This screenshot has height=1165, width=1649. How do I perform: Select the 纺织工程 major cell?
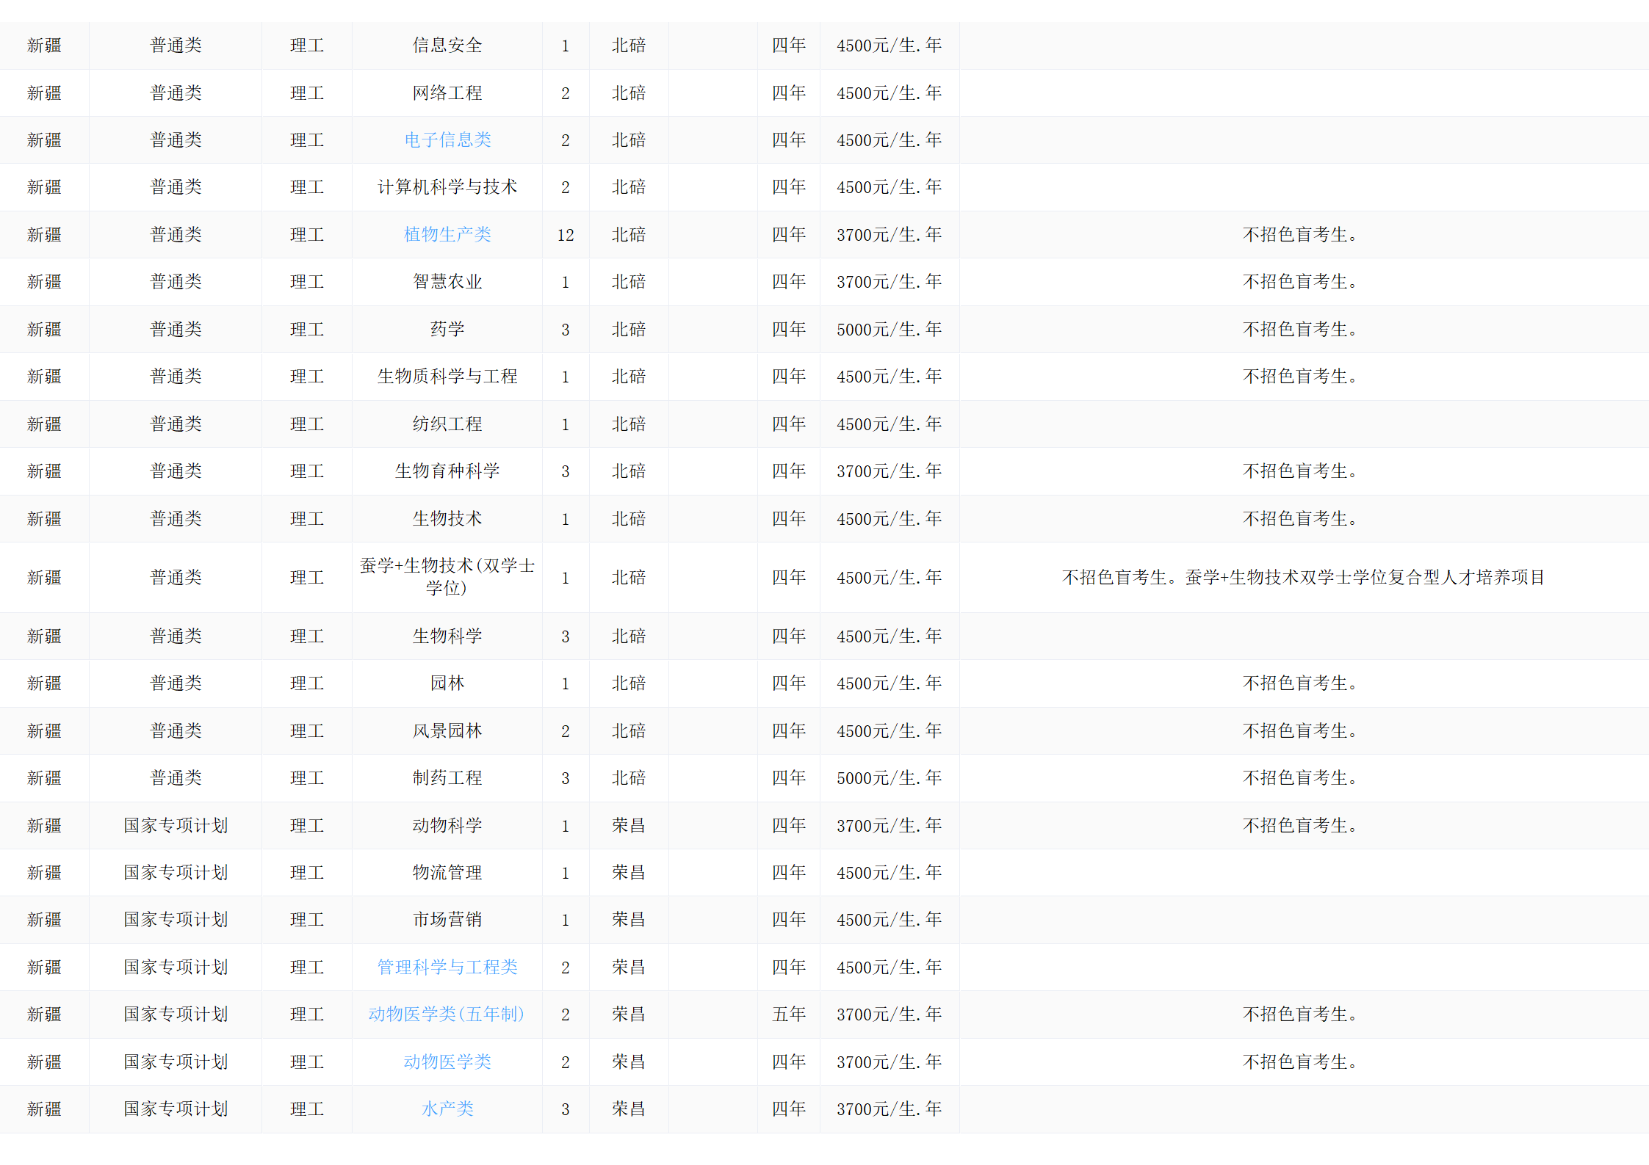coord(447,424)
